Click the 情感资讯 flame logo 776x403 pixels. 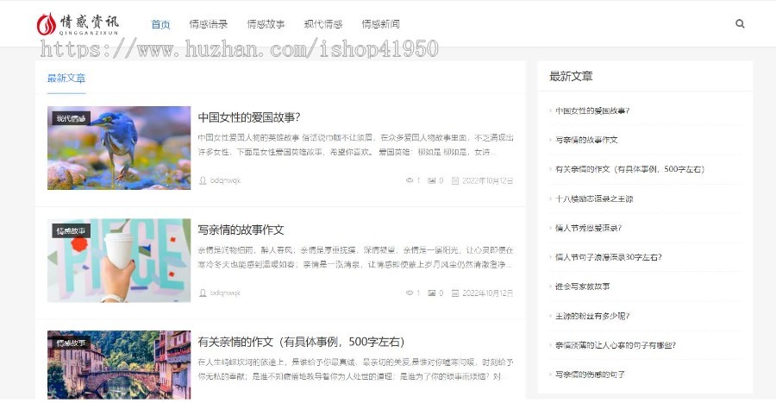[78, 24]
